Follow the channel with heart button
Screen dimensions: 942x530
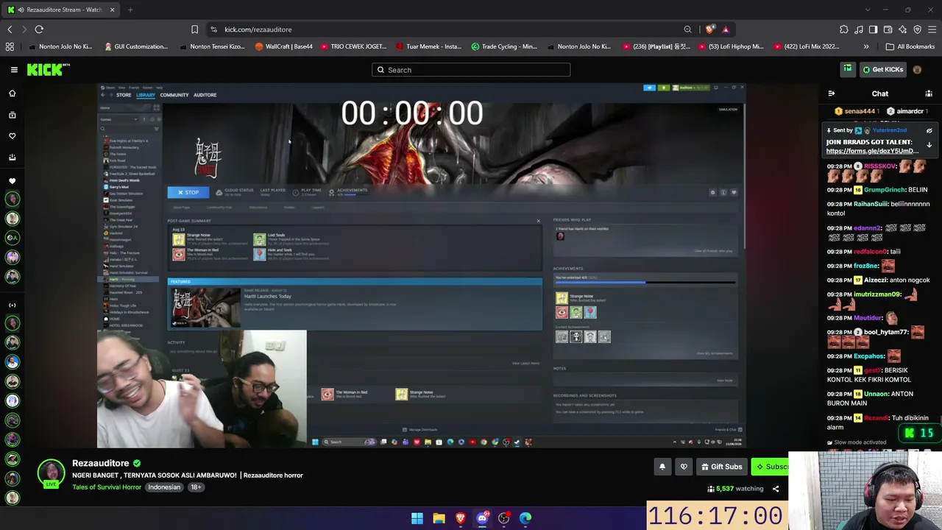(684, 467)
